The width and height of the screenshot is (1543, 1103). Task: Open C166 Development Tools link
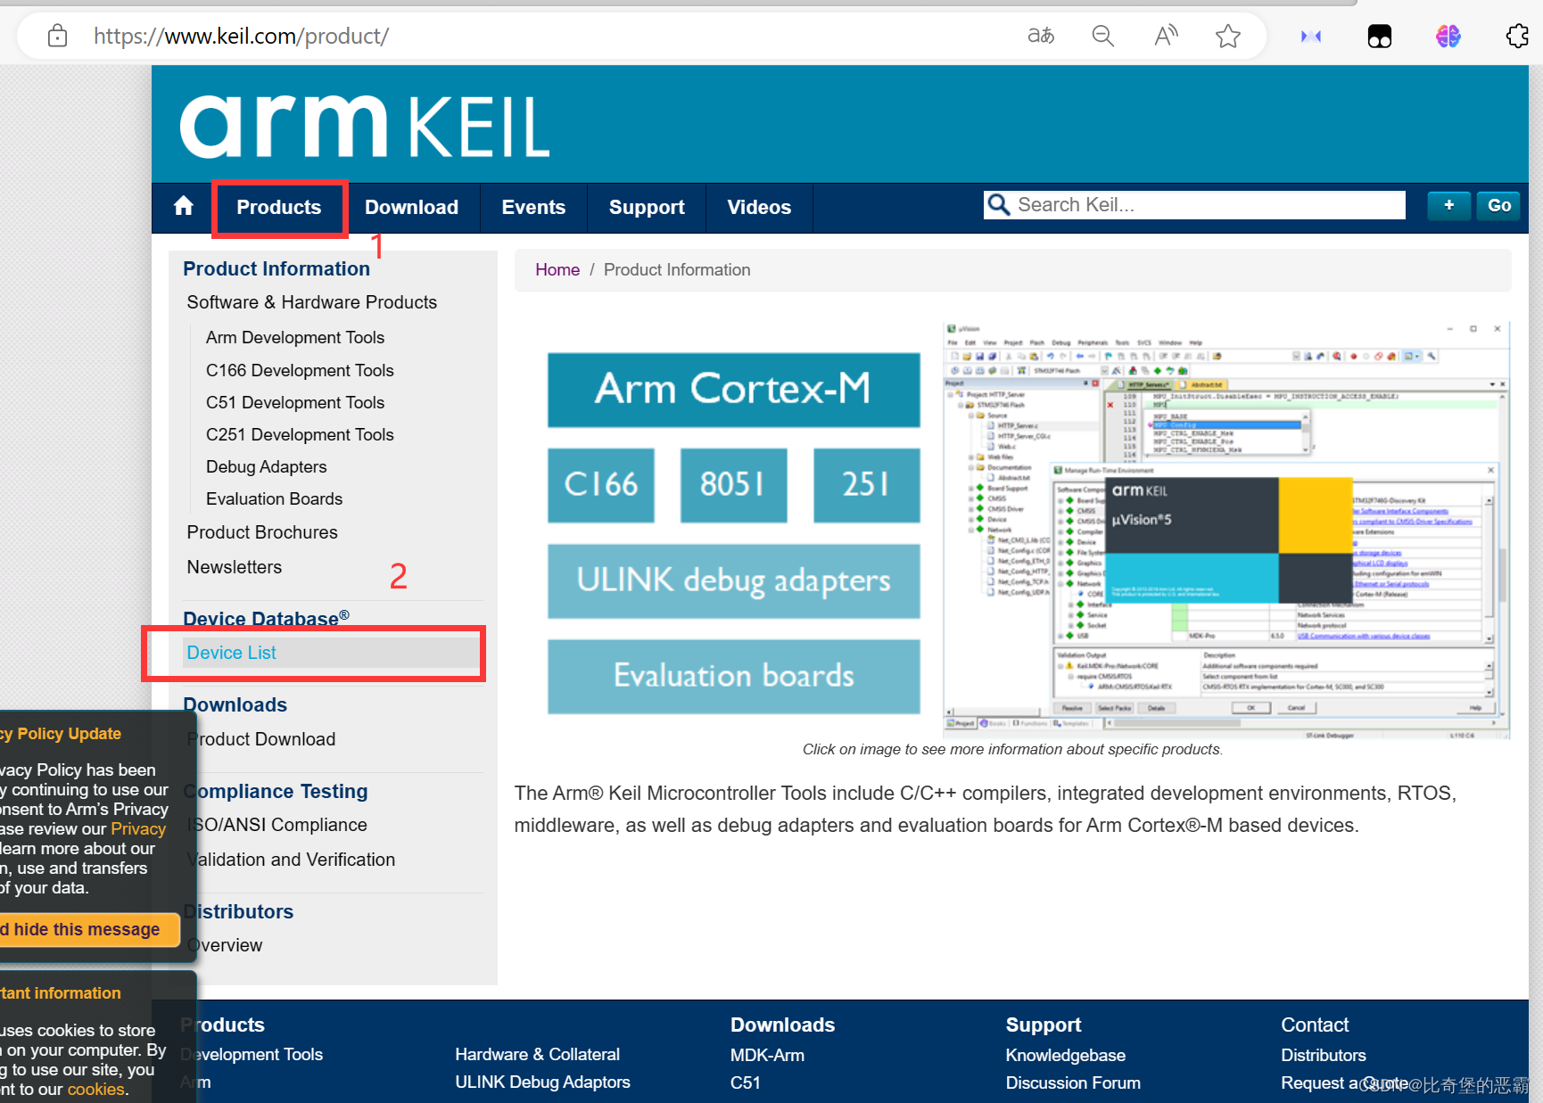300,370
